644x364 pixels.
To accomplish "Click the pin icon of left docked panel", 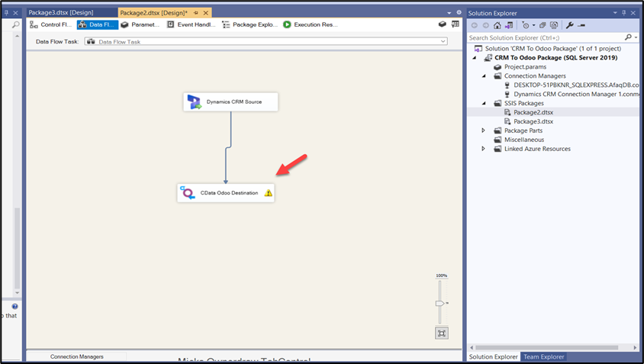I will 6,13.
